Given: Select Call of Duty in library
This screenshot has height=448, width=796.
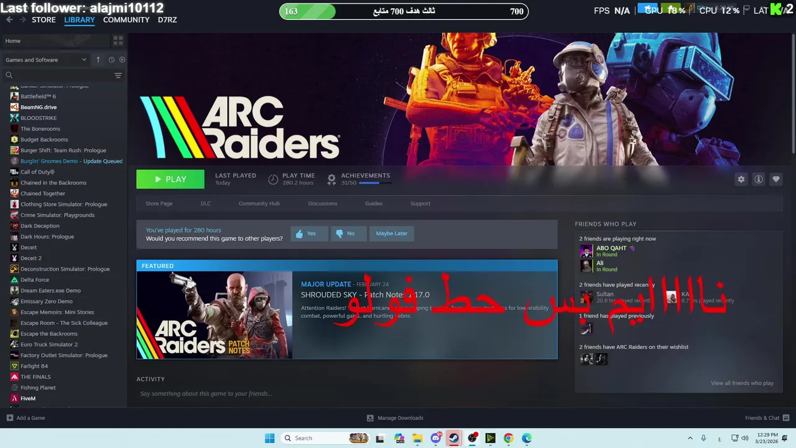Looking at the screenshot, I should pyautogui.click(x=37, y=172).
